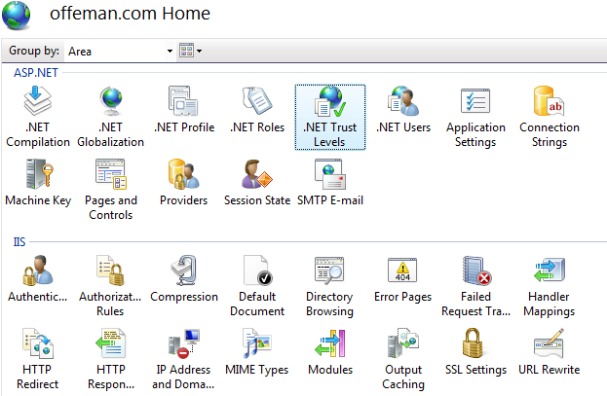Open .NET Users management
Screen dimensions: 607x396
(403, 110)
